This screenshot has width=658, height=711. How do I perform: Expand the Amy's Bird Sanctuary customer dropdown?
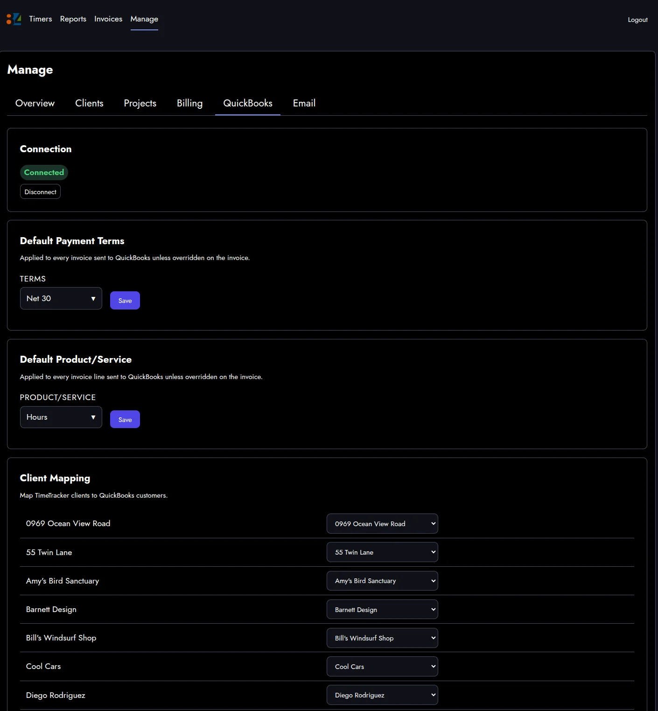[382, 581]
